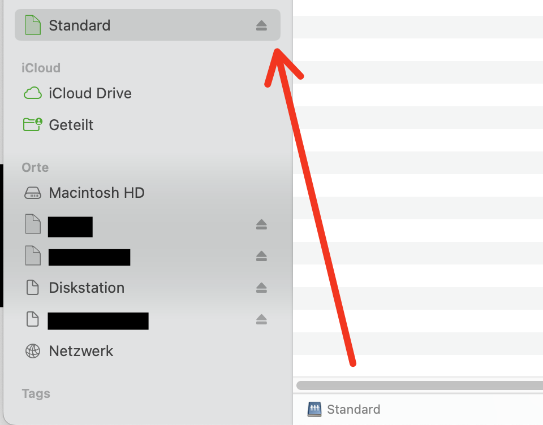The image size is (543, 425).
Task: Eject the Diskstation volume
Action: pos(261,288)
